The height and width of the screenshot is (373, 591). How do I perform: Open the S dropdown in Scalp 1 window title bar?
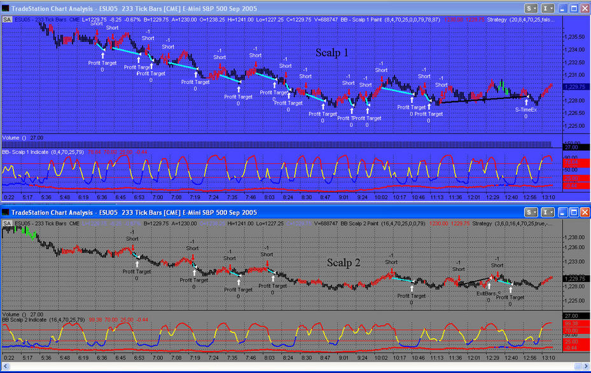[x=531, y=8]
